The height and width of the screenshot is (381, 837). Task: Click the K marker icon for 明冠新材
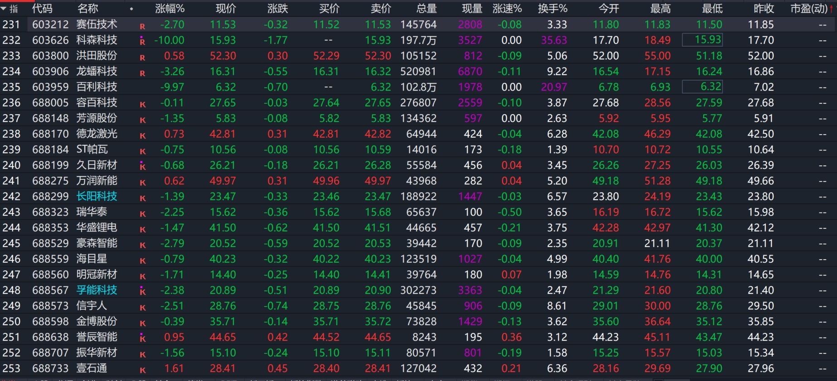point(142,276)
